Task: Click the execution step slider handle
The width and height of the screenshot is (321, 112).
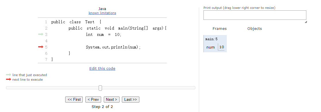Action: click(100, 88)
